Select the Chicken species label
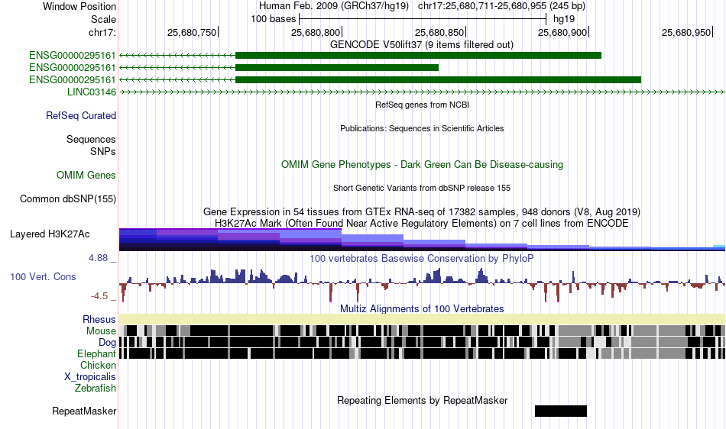 coord(98,365)
